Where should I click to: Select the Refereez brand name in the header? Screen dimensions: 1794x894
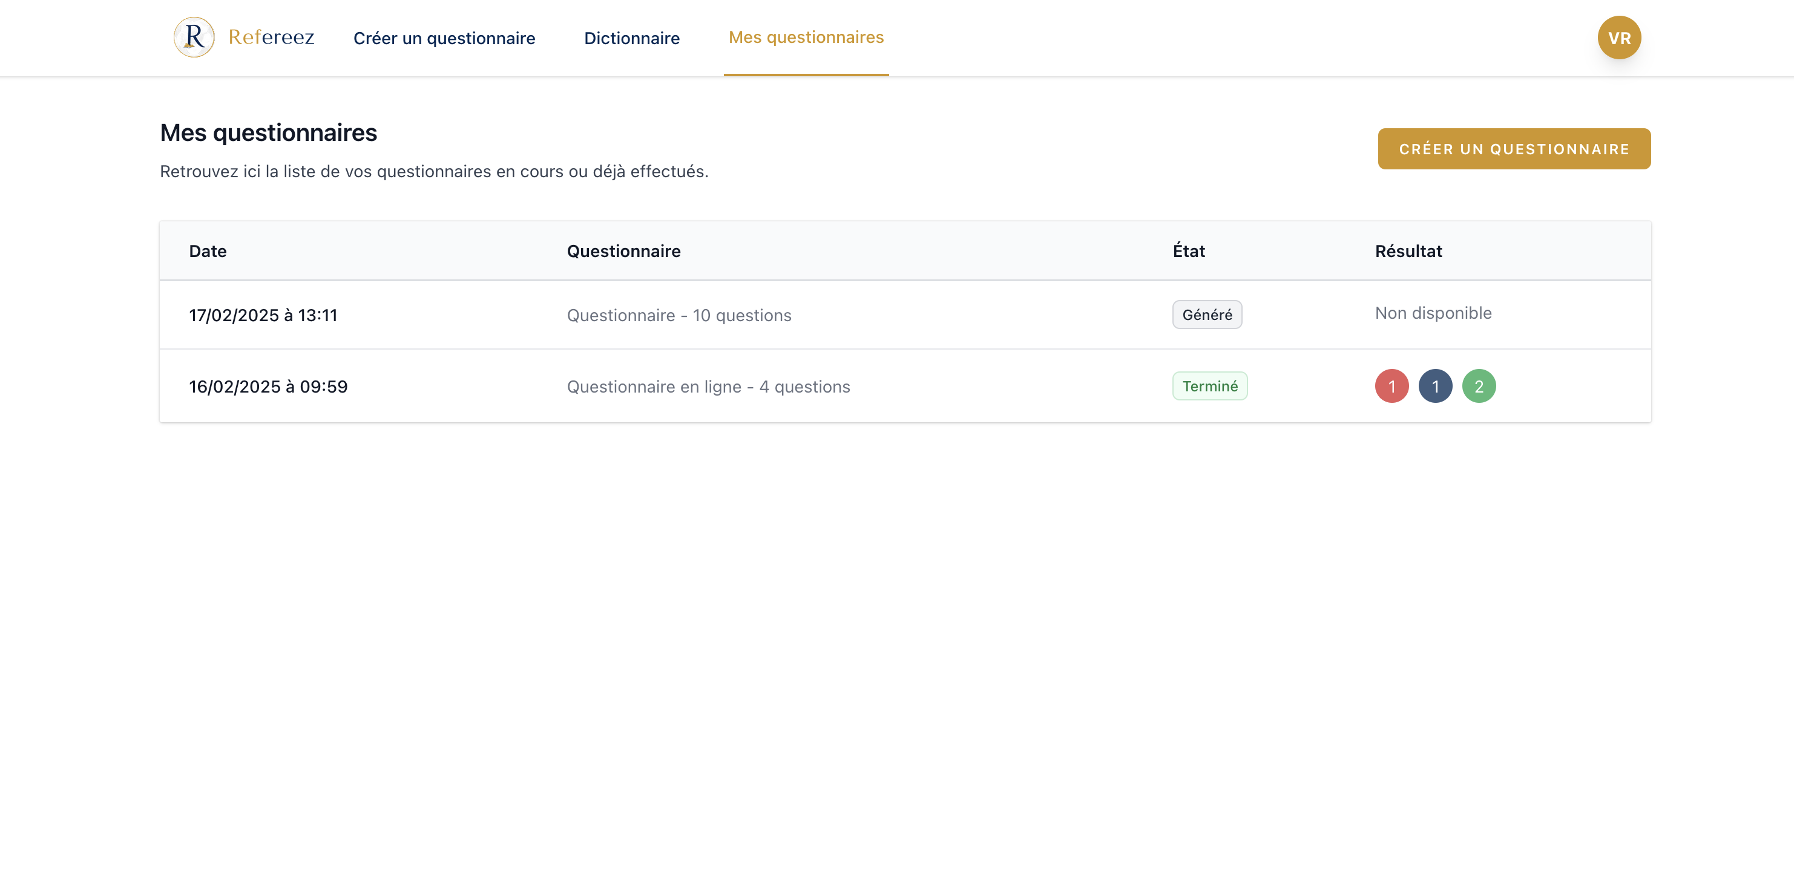click(x=271, y=37)
